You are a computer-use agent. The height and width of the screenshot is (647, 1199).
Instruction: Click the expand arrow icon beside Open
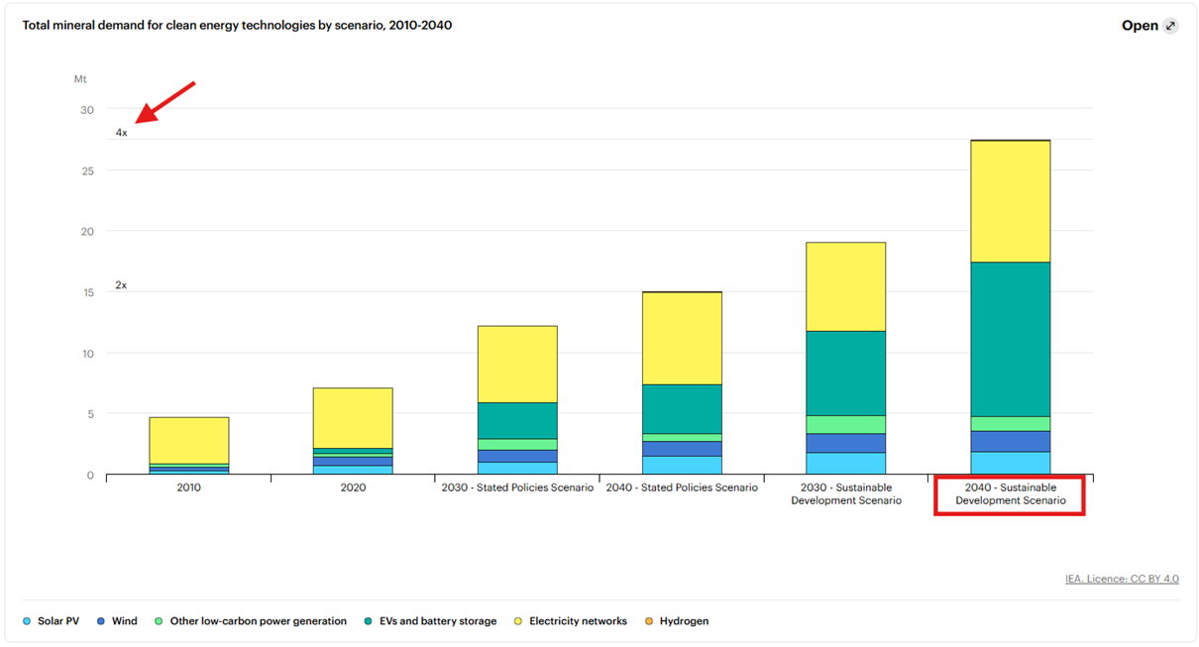(x=1170, y=26)
